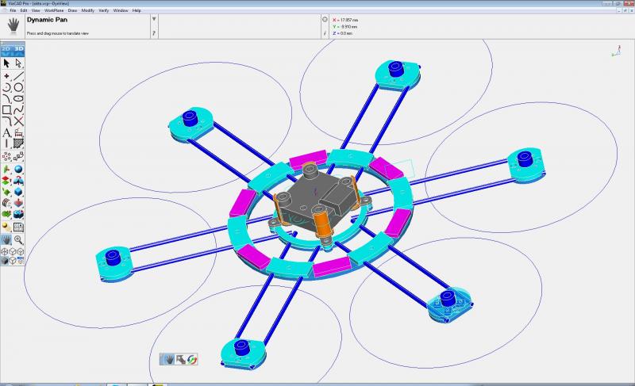Select the crosshatch fill tool

click(18, 143)
